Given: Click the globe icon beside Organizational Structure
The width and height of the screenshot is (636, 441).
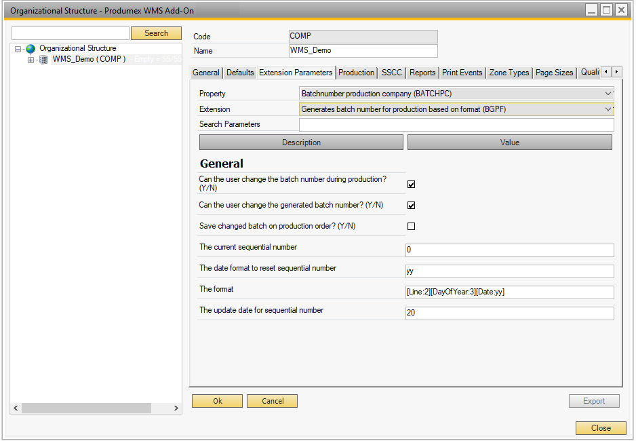Looking at the screenshot, I should 31,49.
